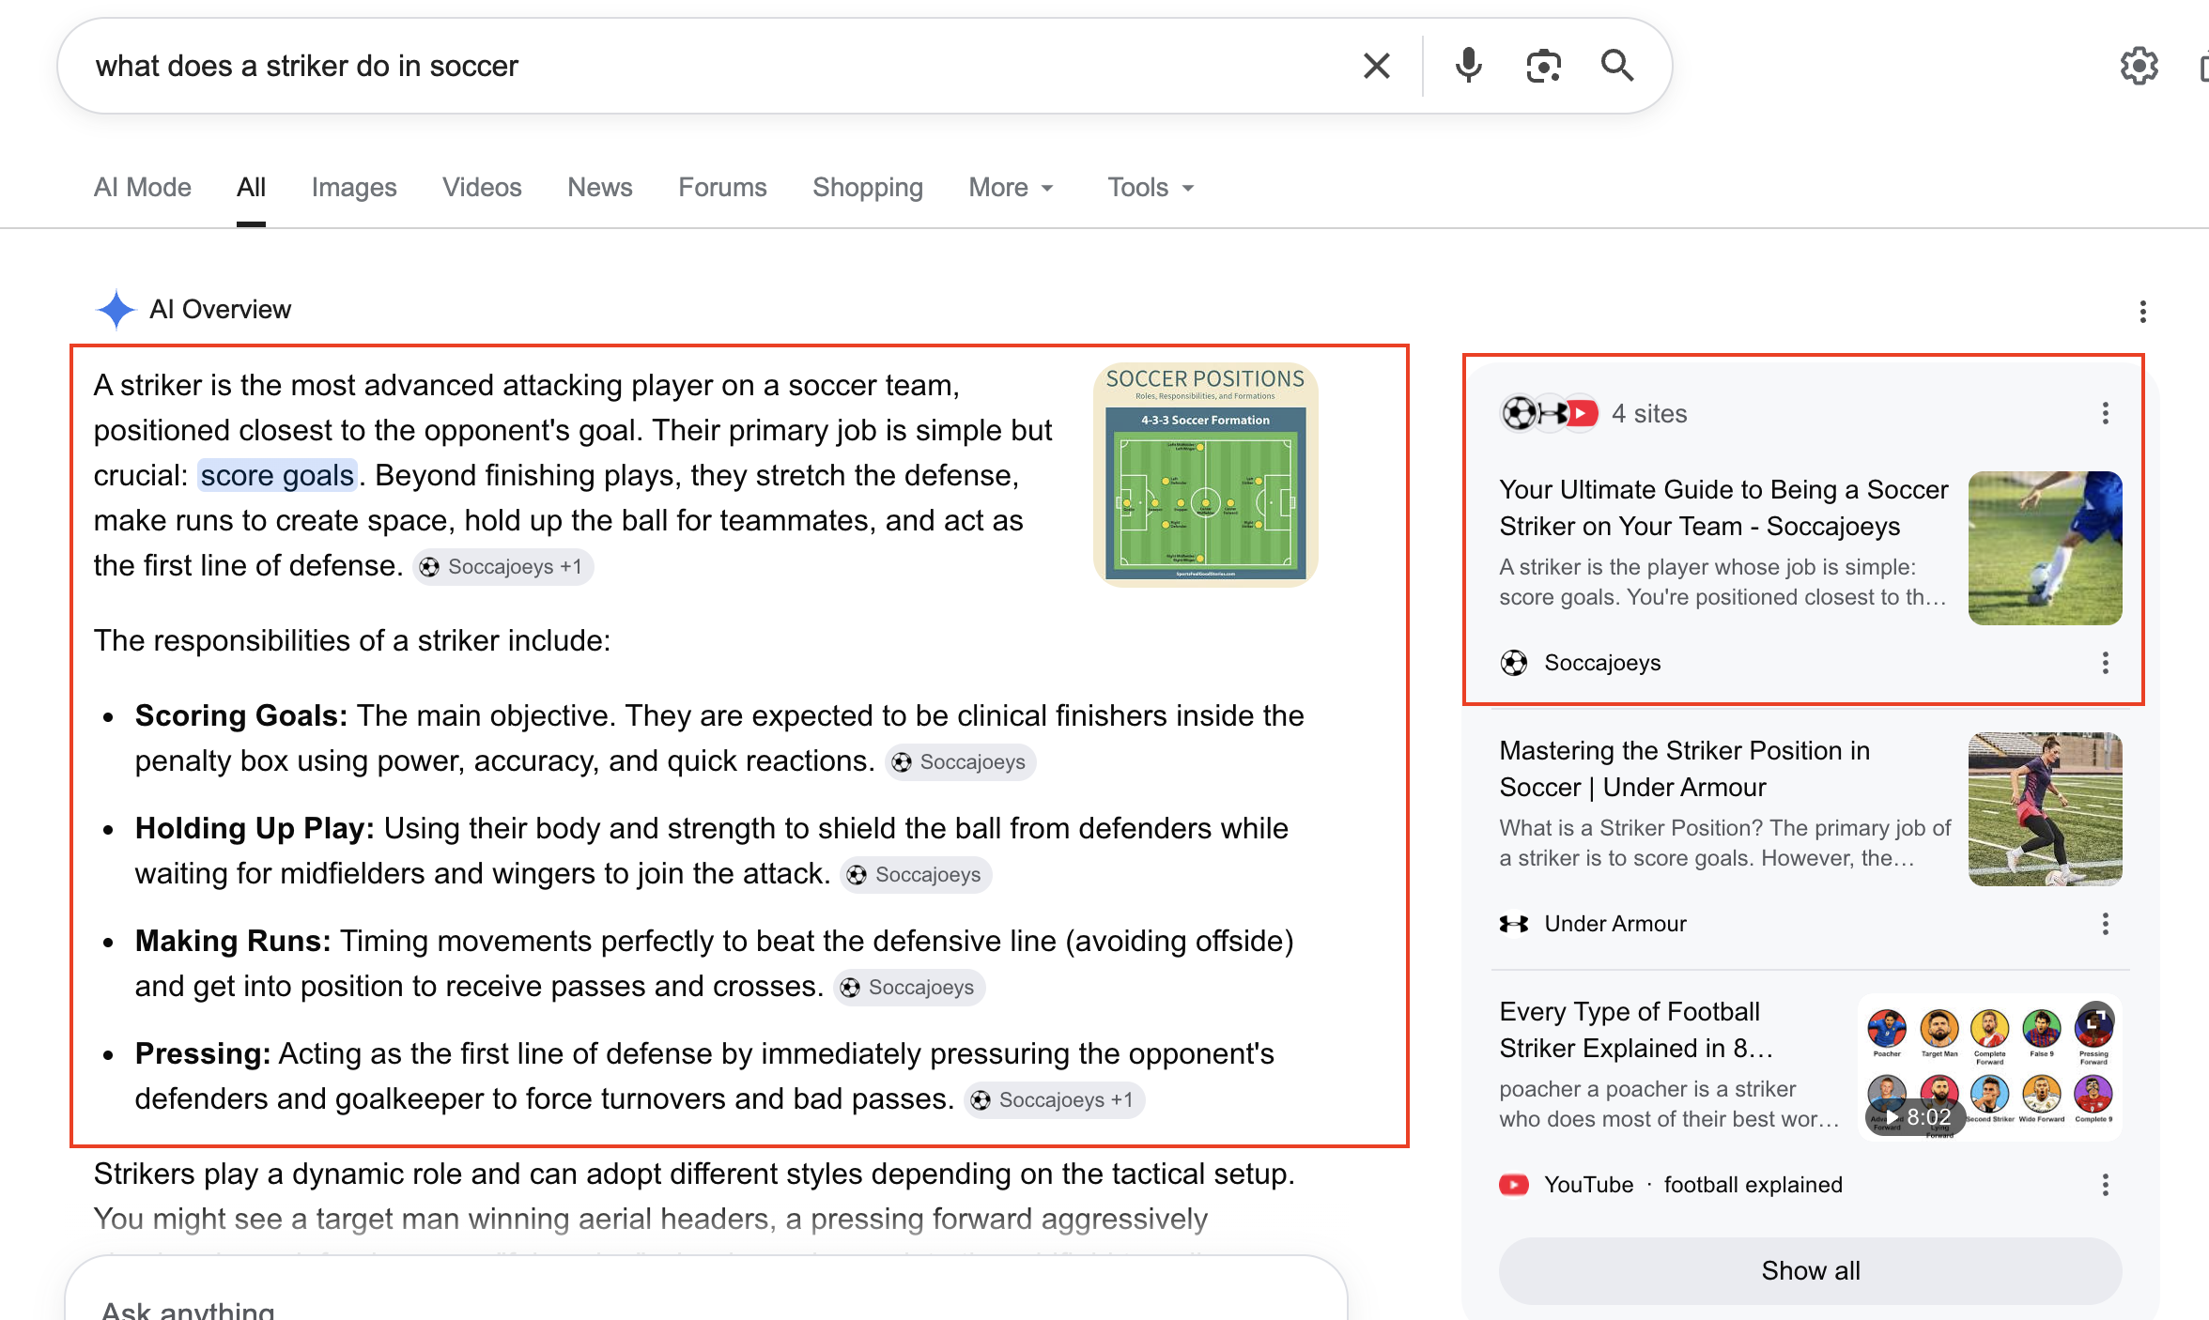
Task: Click the AI Overview sparkle icon
Action: [x=116, y=310]
